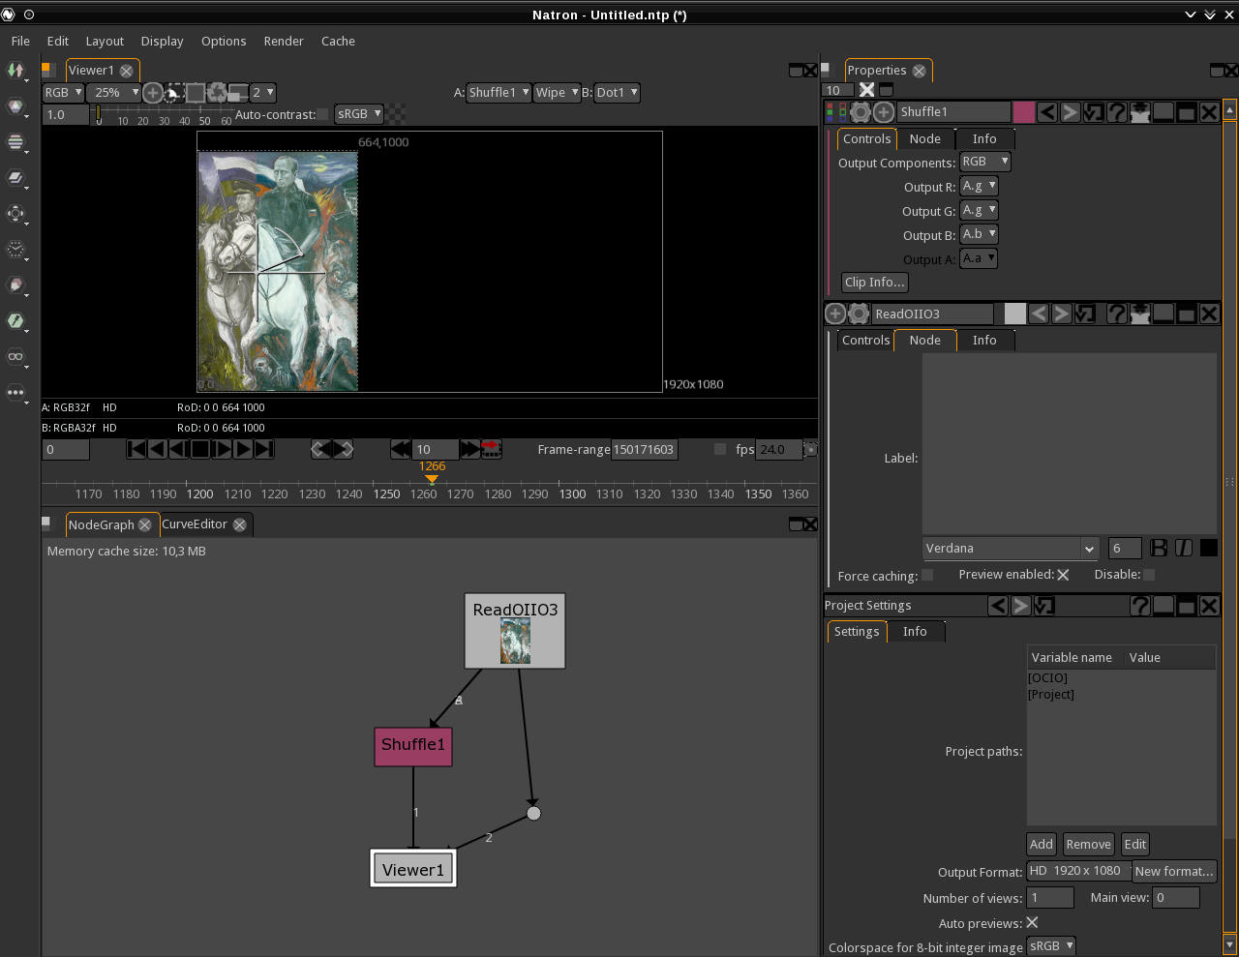This screenshot has height=957, width=1239.
Task: Open viewer channels RGB dropdown
Action: pyautogui.click(x=63, y=93)
